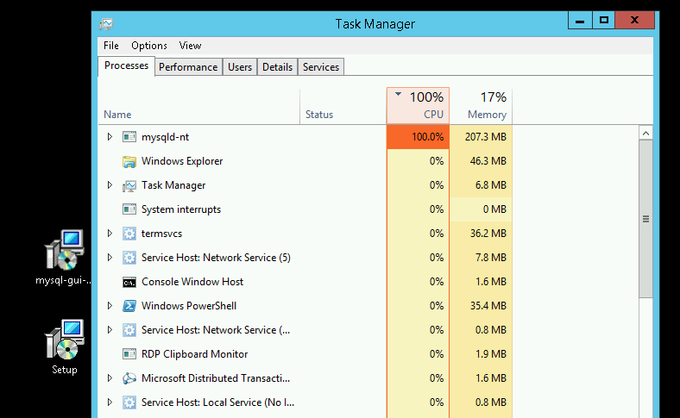Image resolution: width=680 pixels, height=418 pixels.
Task: Click gear icon of truncated Service Host: Network Service (...
Action: pos(129,330)
